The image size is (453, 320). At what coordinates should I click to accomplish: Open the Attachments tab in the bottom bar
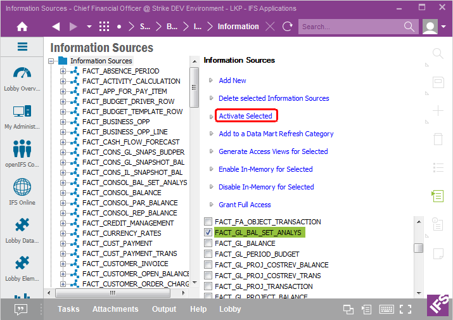pos(115,309)
